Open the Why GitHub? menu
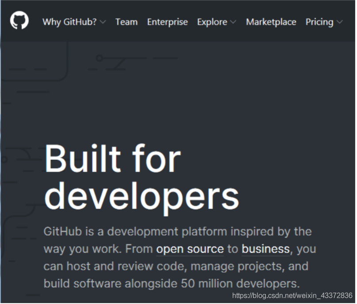The width and height of the screenshot is (357, 304). pos(69,22)
